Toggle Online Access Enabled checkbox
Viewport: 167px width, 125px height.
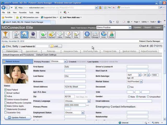click(x=5, y=99)
